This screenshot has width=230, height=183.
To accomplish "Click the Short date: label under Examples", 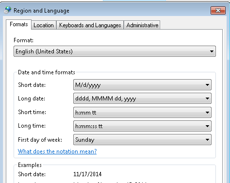I will 32,174.
